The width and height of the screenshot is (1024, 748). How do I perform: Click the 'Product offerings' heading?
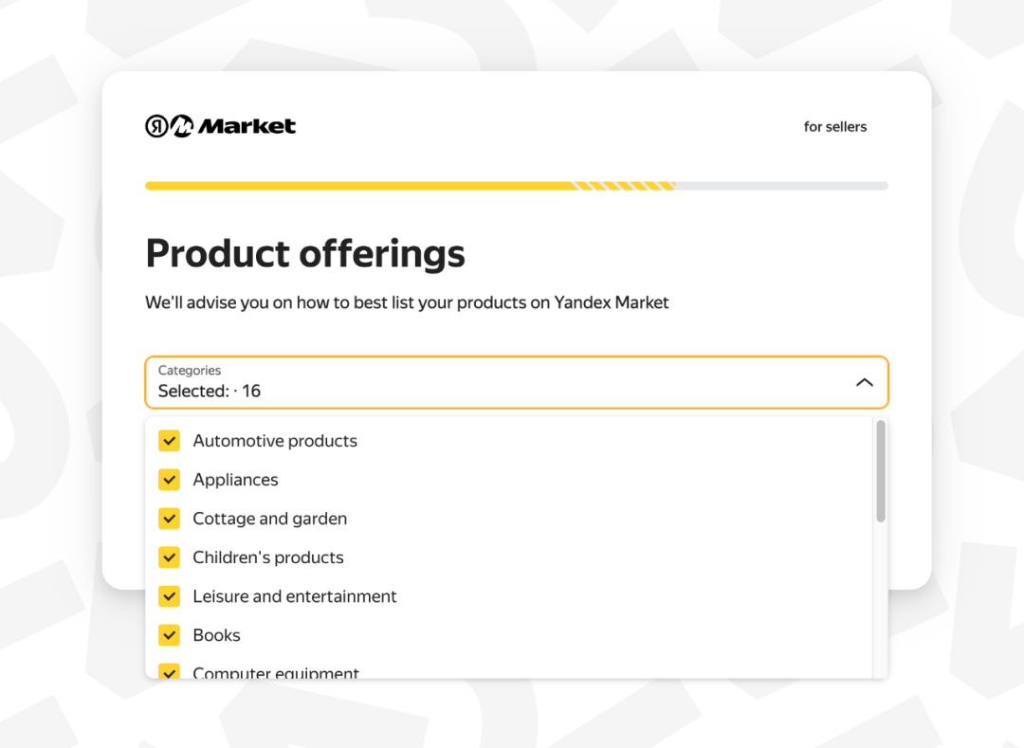(x=305, y=253)
